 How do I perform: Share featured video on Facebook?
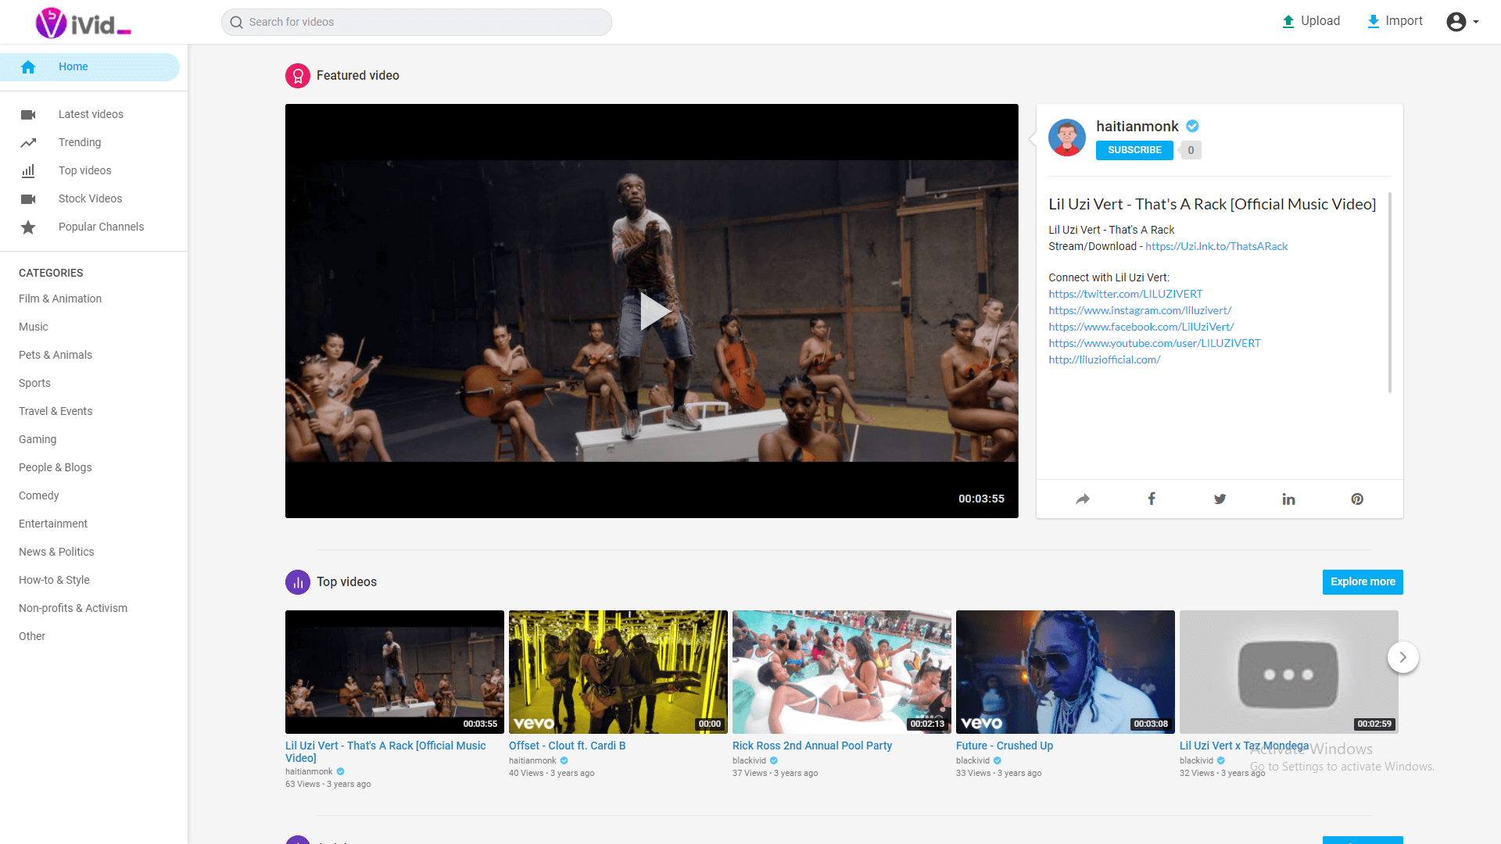pyautogui.click(x=1151, y=499)
